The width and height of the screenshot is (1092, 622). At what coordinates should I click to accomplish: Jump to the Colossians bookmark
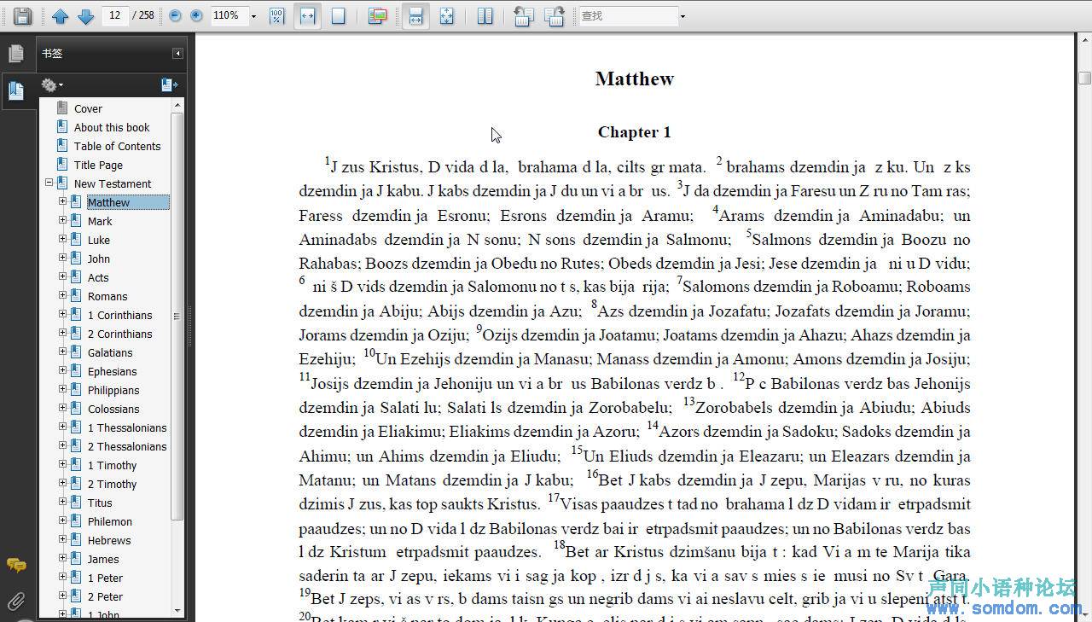113,409
